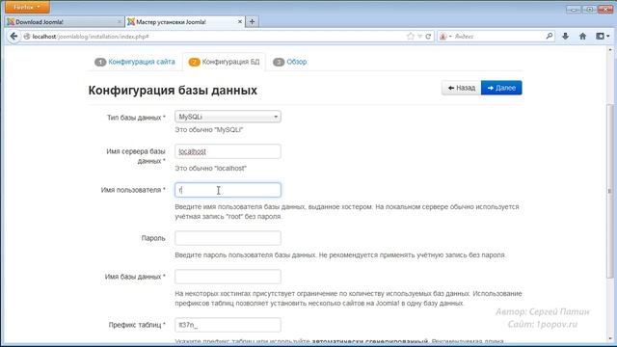Minimize the Firefox window
Screen dimensions: 617x347
click(x=574, y=9)
